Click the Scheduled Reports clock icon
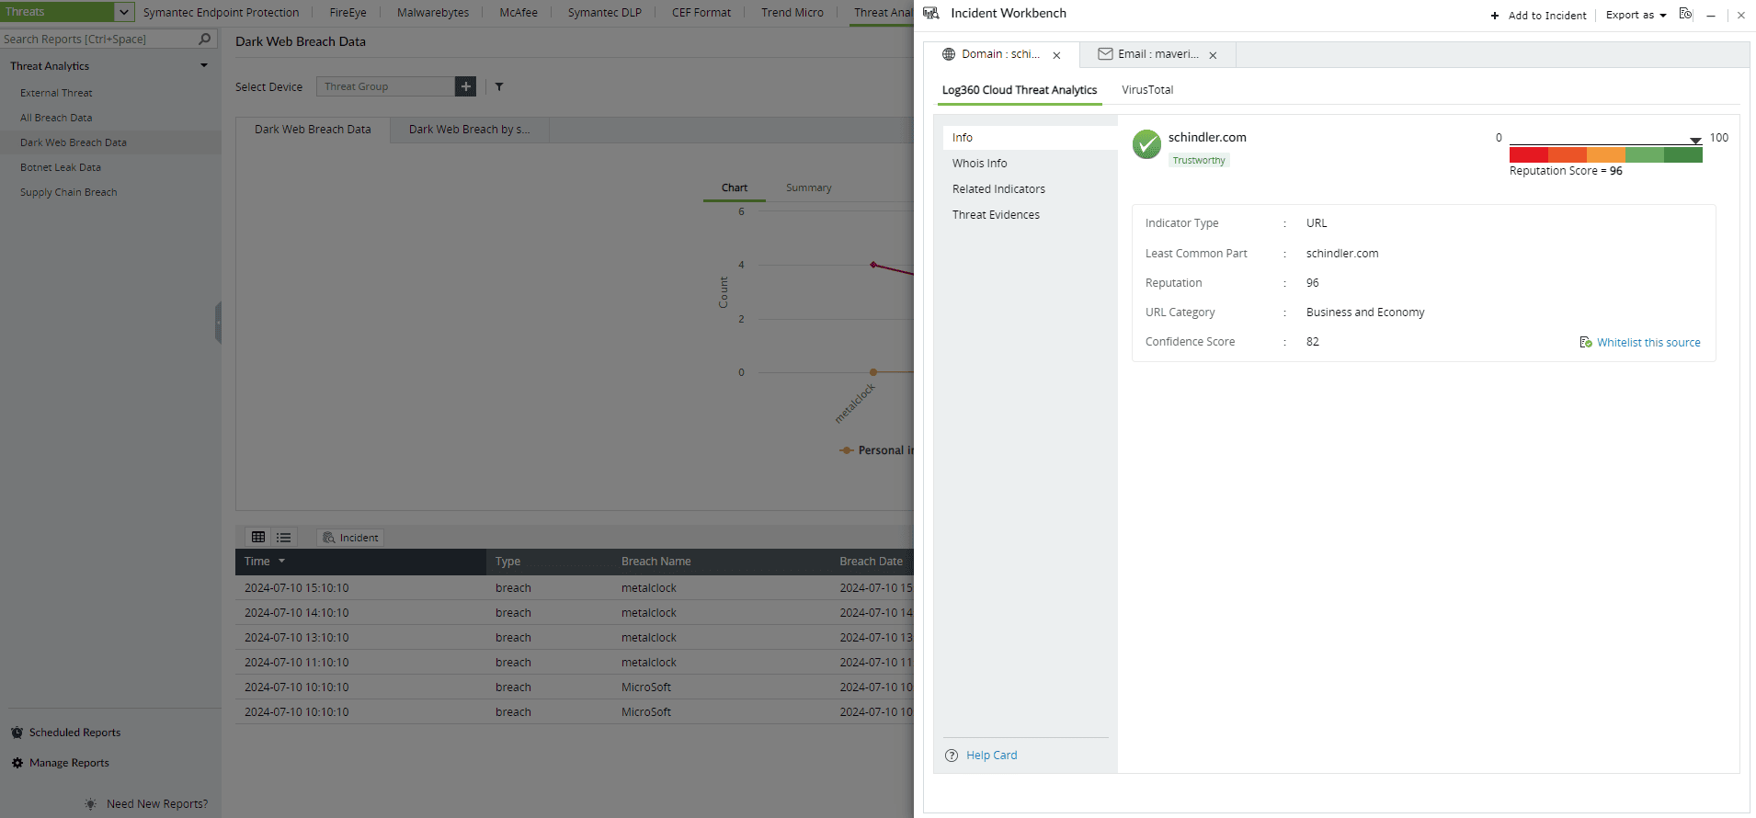 17,733
